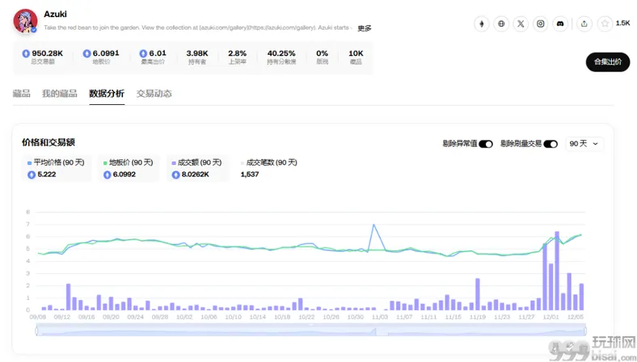Screen dimensions: 637x362
Task: Switch to the 藏品 tab
Action: (x=22, y=94)
